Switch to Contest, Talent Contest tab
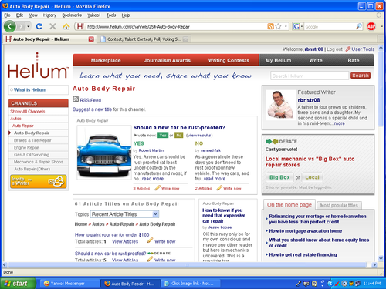The image size is (386, 289). pos(144,39)
